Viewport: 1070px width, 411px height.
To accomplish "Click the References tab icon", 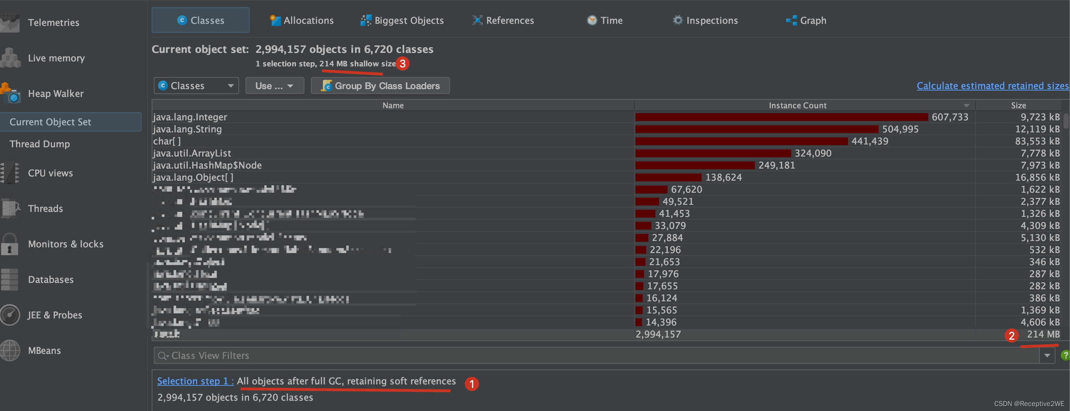I will pyautogui.click(x=477, y=20).
